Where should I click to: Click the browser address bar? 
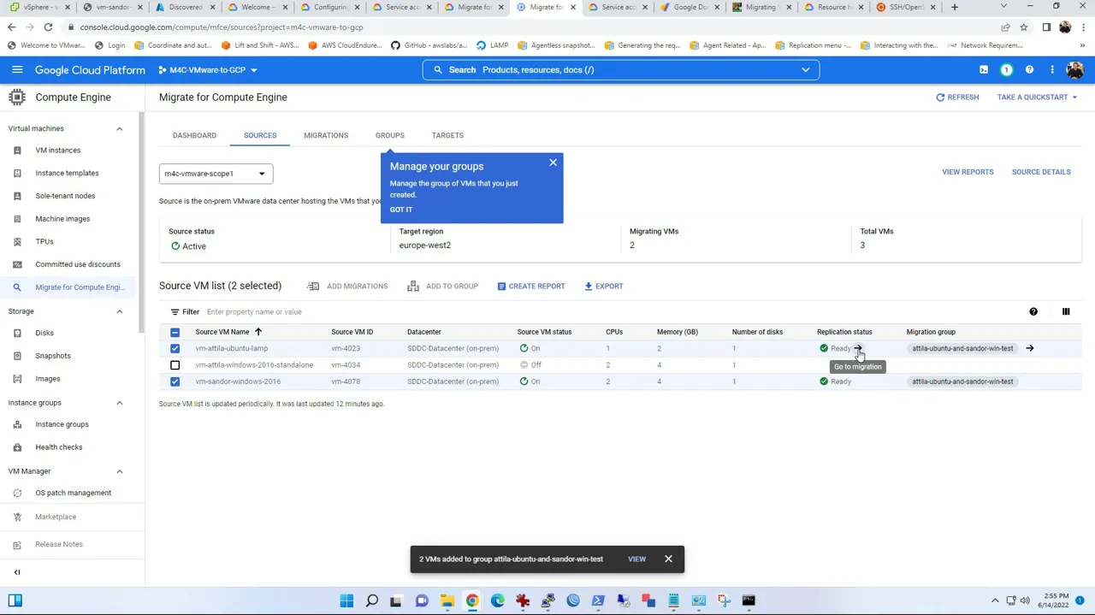tap(530, 27)
